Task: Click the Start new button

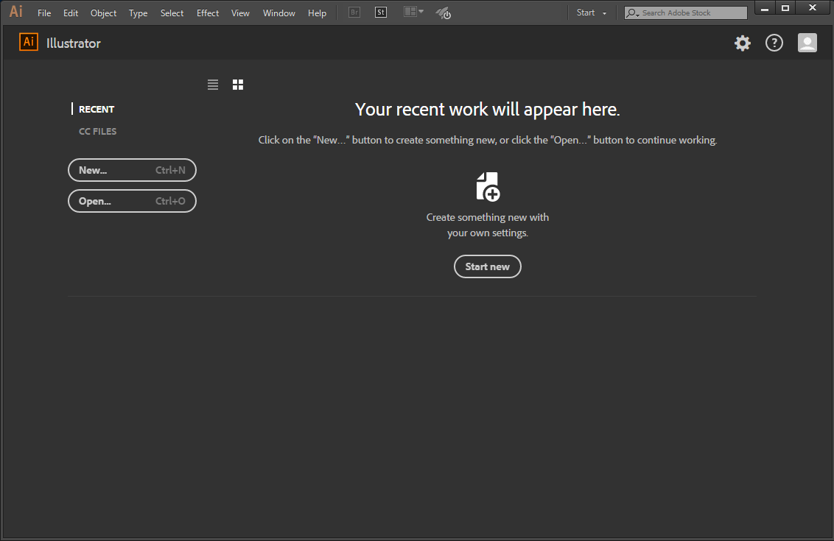Action: point(487,266)
